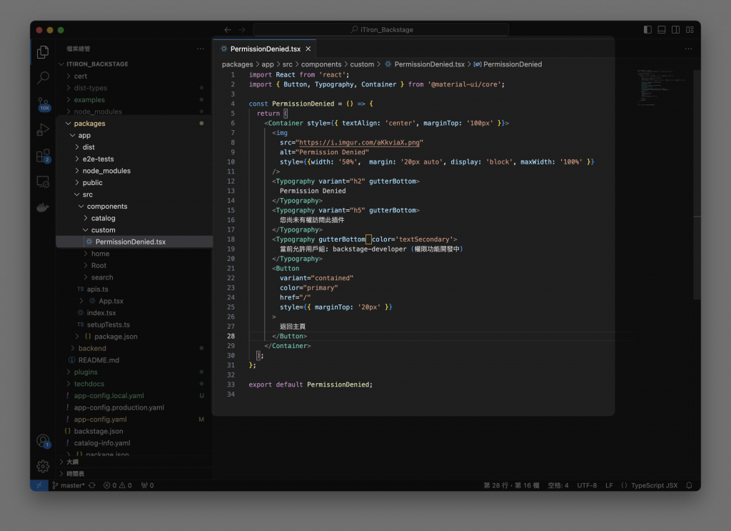
Task: Collapse the packages folder
Action: [x=134, y=124]
